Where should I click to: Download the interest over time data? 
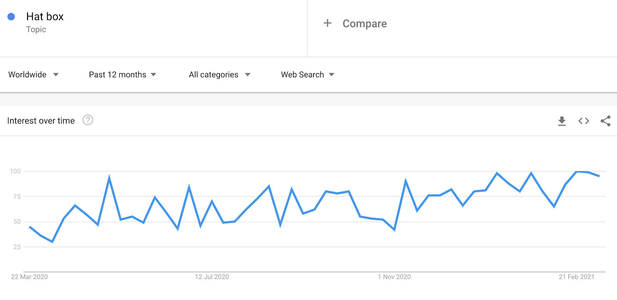[x=562, y=121]
